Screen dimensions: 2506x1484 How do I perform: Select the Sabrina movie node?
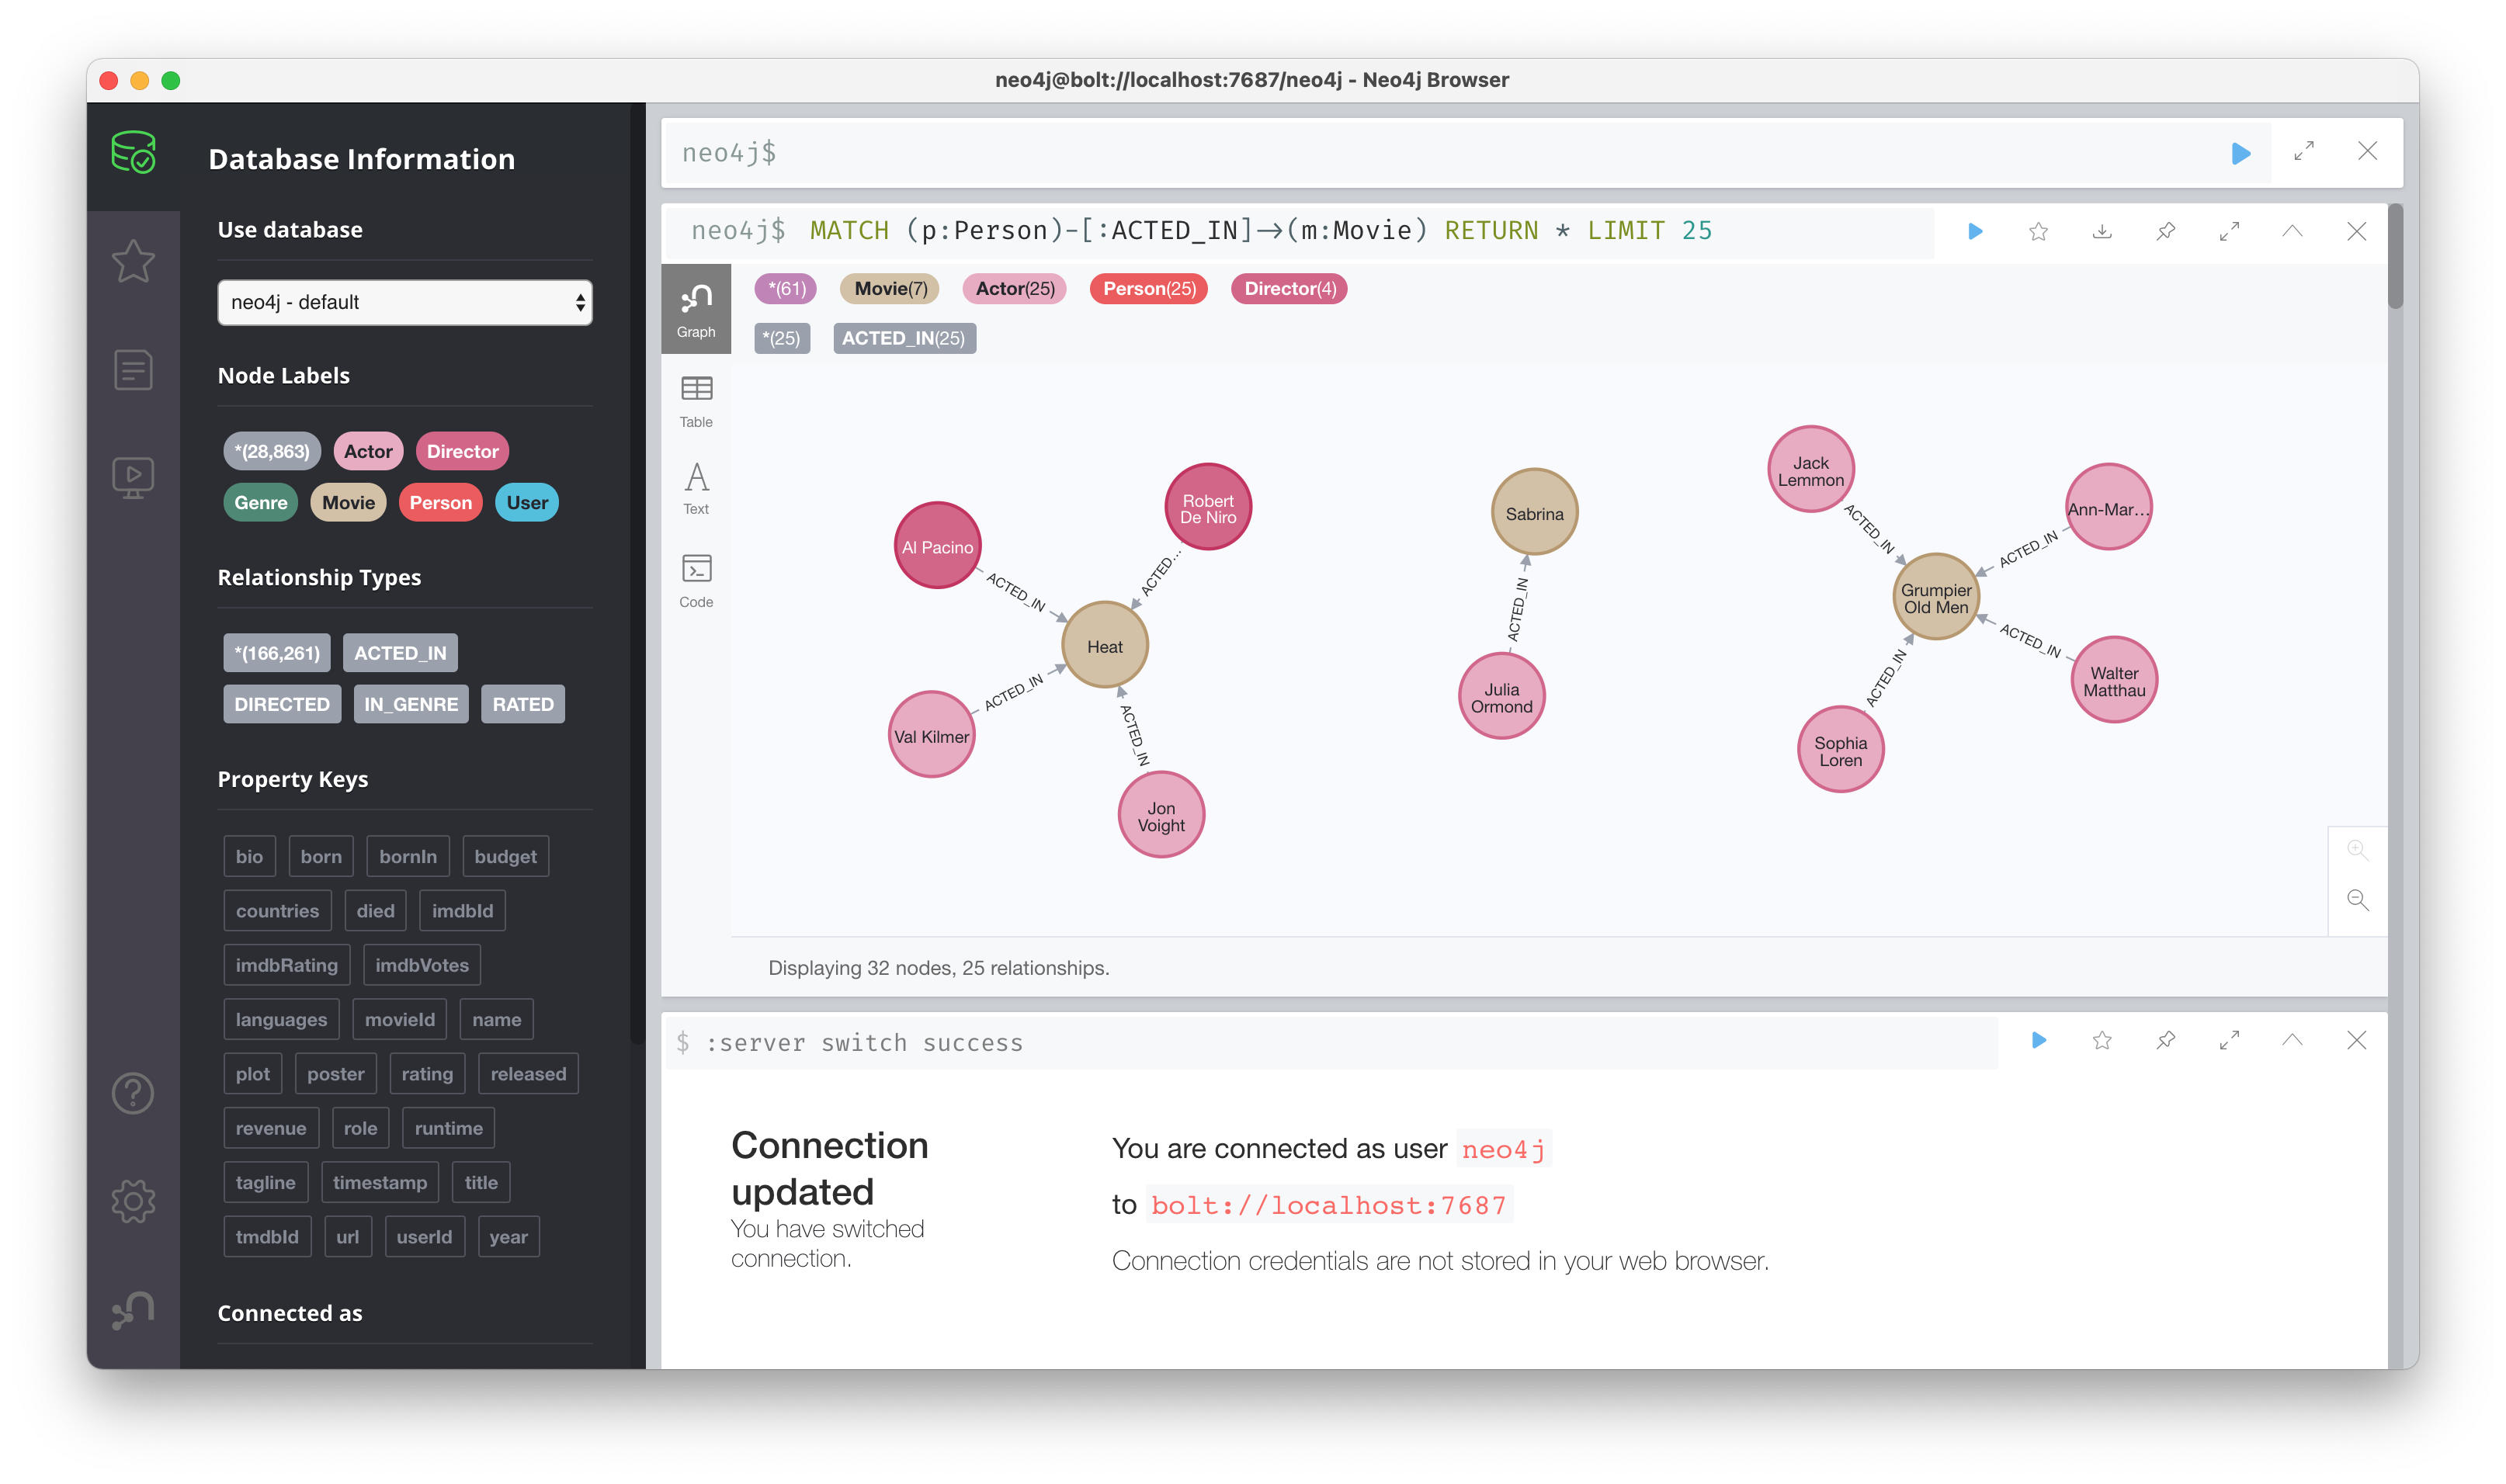pos(1533,513)
